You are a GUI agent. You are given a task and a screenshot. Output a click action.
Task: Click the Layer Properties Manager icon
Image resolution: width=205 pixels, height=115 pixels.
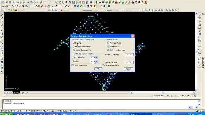(3, 10)
